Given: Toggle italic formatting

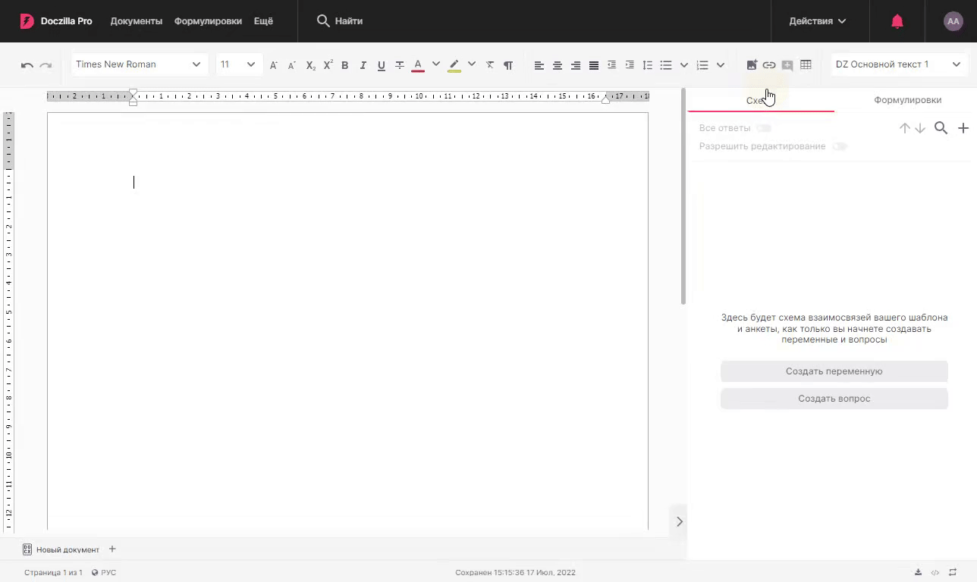Looking at the screenshot, I should coord(363,65).
